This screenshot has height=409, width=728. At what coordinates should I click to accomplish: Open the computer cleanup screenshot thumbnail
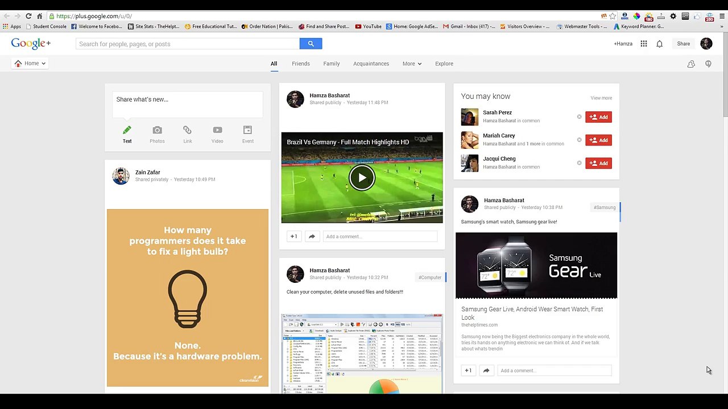[x=362, y=353]
